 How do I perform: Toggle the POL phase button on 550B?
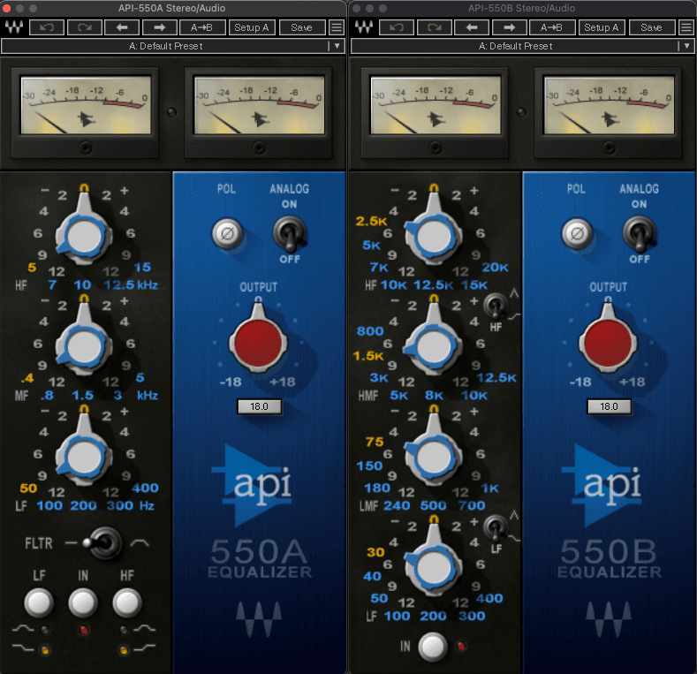tap(577, 233)
